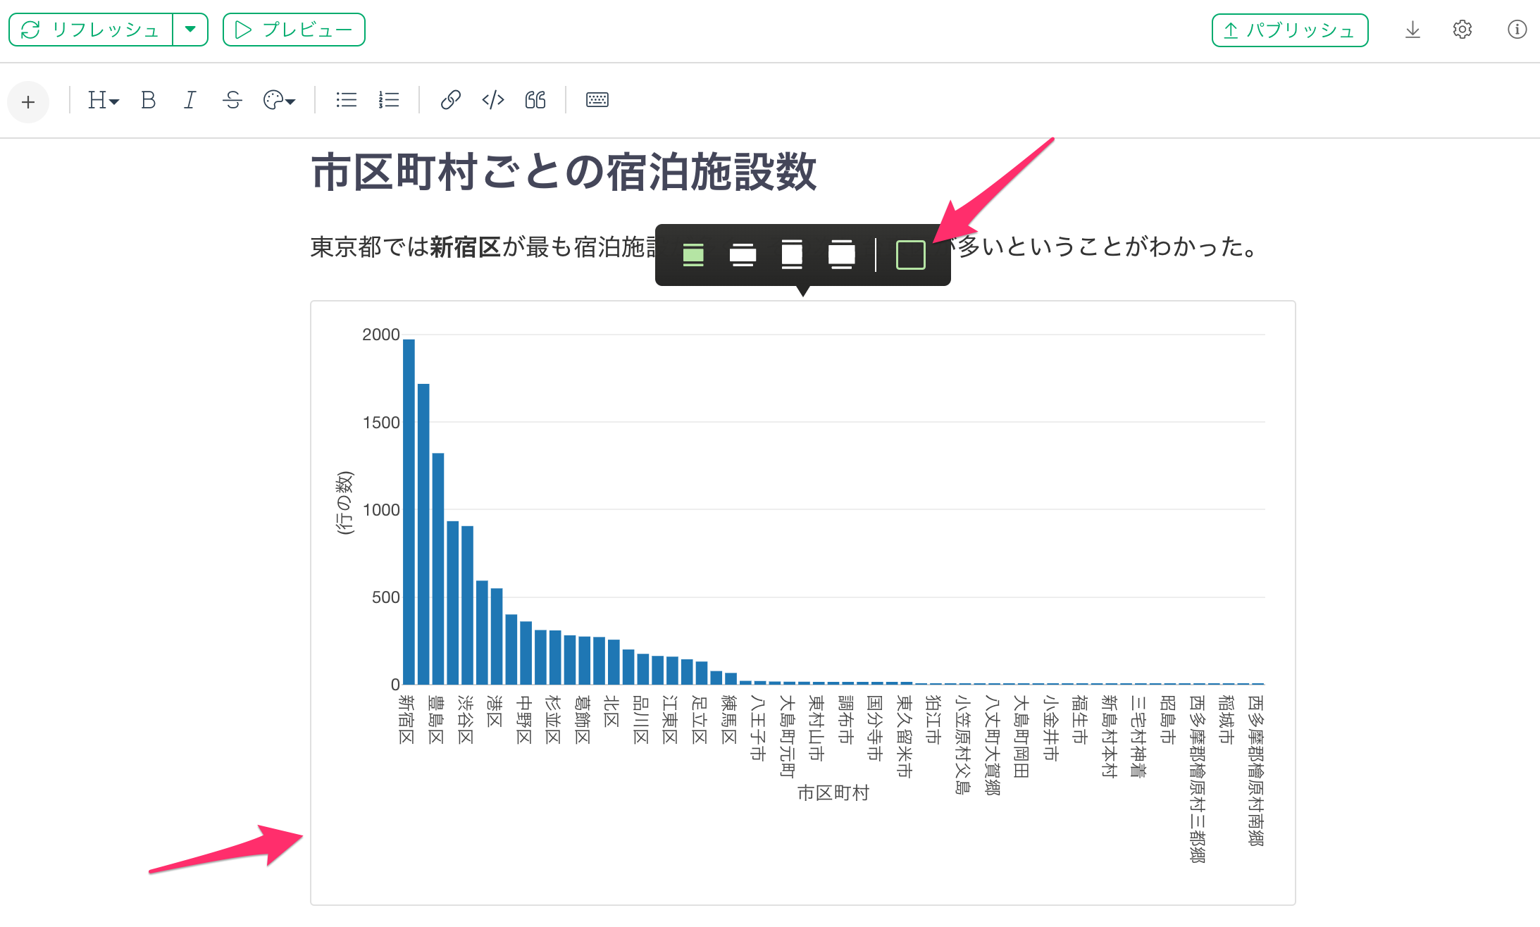Image resolution: width=1540 pixels, height=927 pixels.
Task: Toggle the chart border square icon
Action: tap(910, 254)
